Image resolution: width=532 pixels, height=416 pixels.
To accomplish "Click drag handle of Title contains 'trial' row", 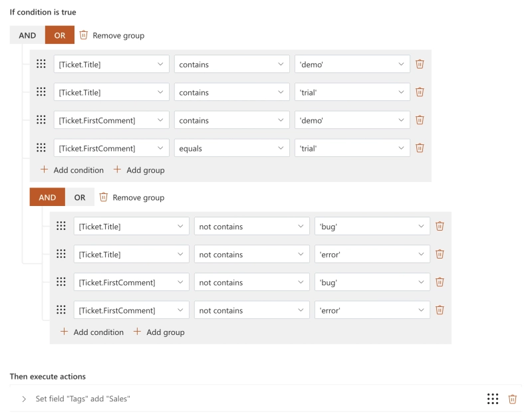I will coord(41,92).
